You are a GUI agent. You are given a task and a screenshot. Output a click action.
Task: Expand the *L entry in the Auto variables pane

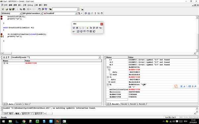point(4,63)
